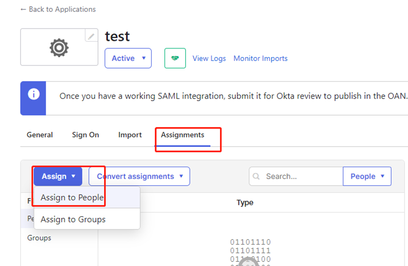Screen dimensions: 408x266
Task: Edit the app logo pencil icon
Action: (x=91, y=35)
